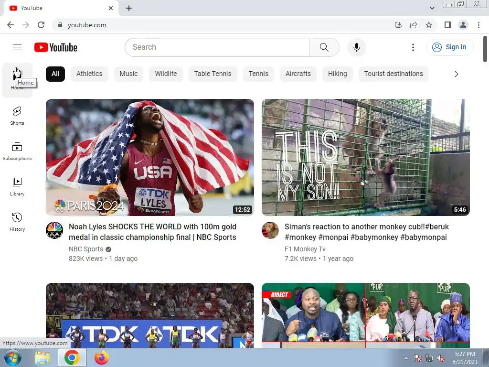Open TDK runners video thumbnail

point(149,315)
